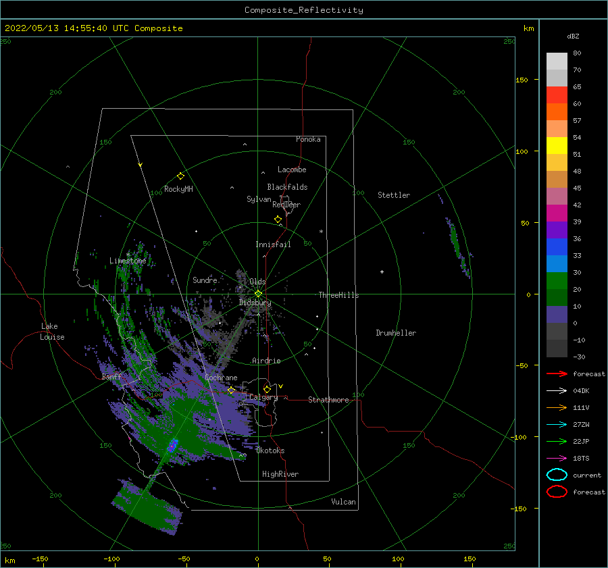The width and height of the screenshot is (608, 568).
Task: Pick the royal blue 36 dBZ color band
Action: pos(557,247)
